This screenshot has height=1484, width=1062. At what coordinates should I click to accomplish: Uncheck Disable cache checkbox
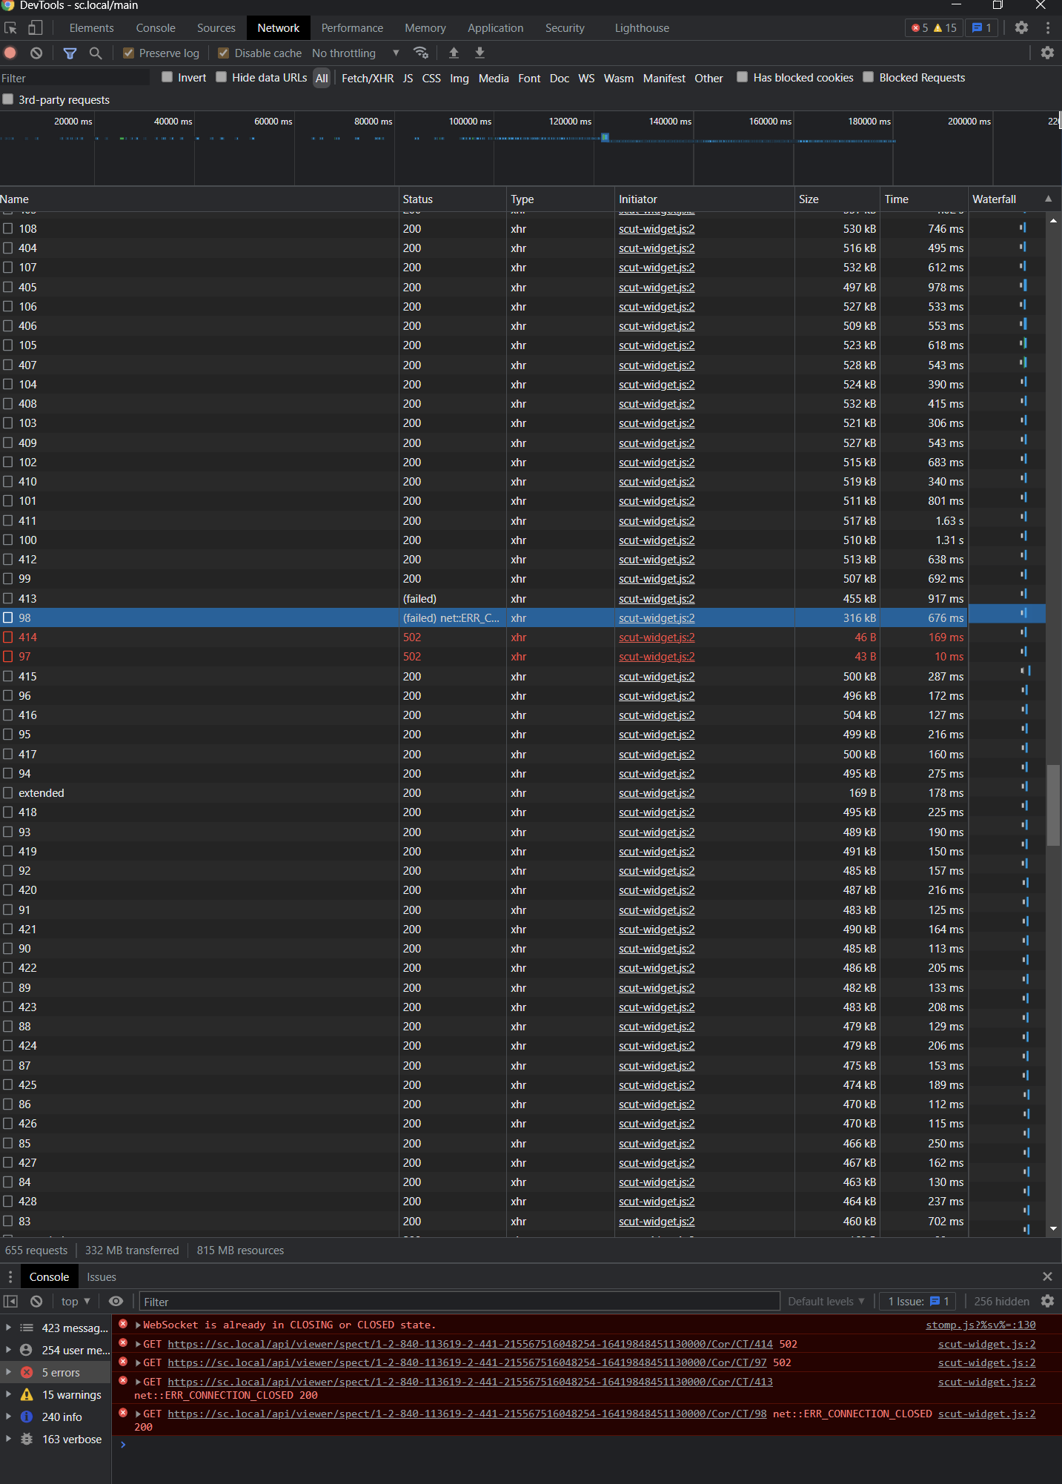pos(223,53)
